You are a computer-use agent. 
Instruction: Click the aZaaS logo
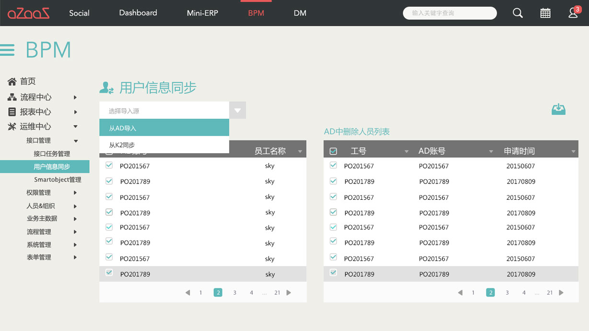pos(28,13)
